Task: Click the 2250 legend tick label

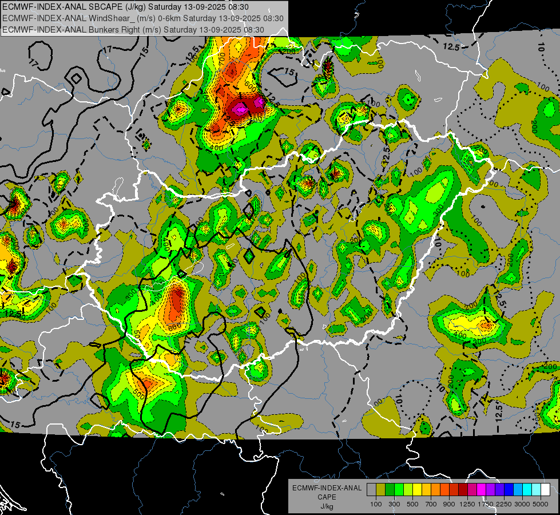Action: (505, 504)
